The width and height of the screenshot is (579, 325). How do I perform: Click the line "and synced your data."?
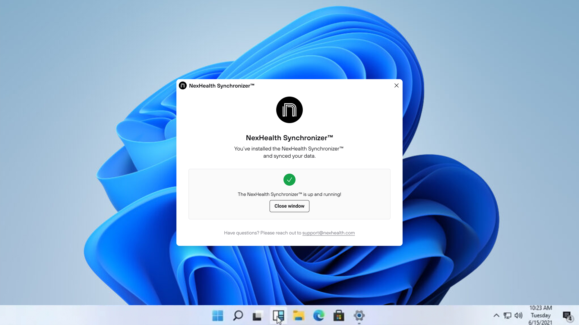point(289,156)
